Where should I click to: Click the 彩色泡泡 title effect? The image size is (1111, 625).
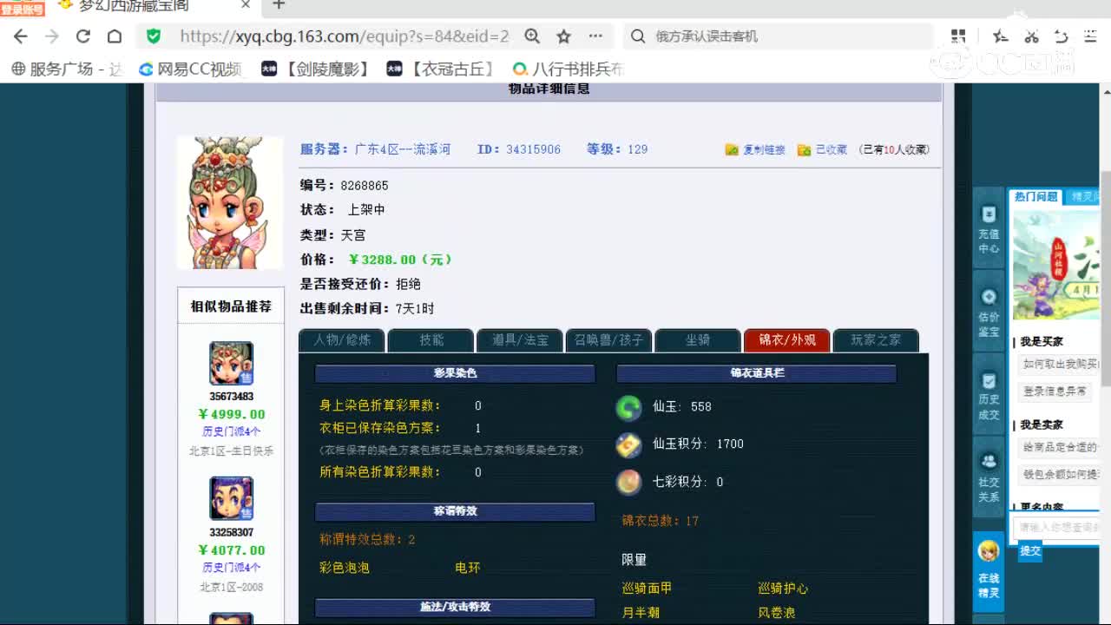(x=345, y=568)
